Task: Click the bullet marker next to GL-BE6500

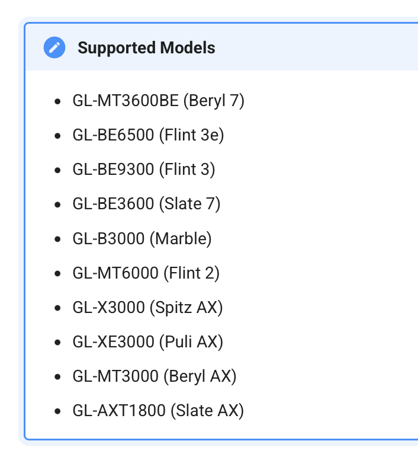Action: 57,136
